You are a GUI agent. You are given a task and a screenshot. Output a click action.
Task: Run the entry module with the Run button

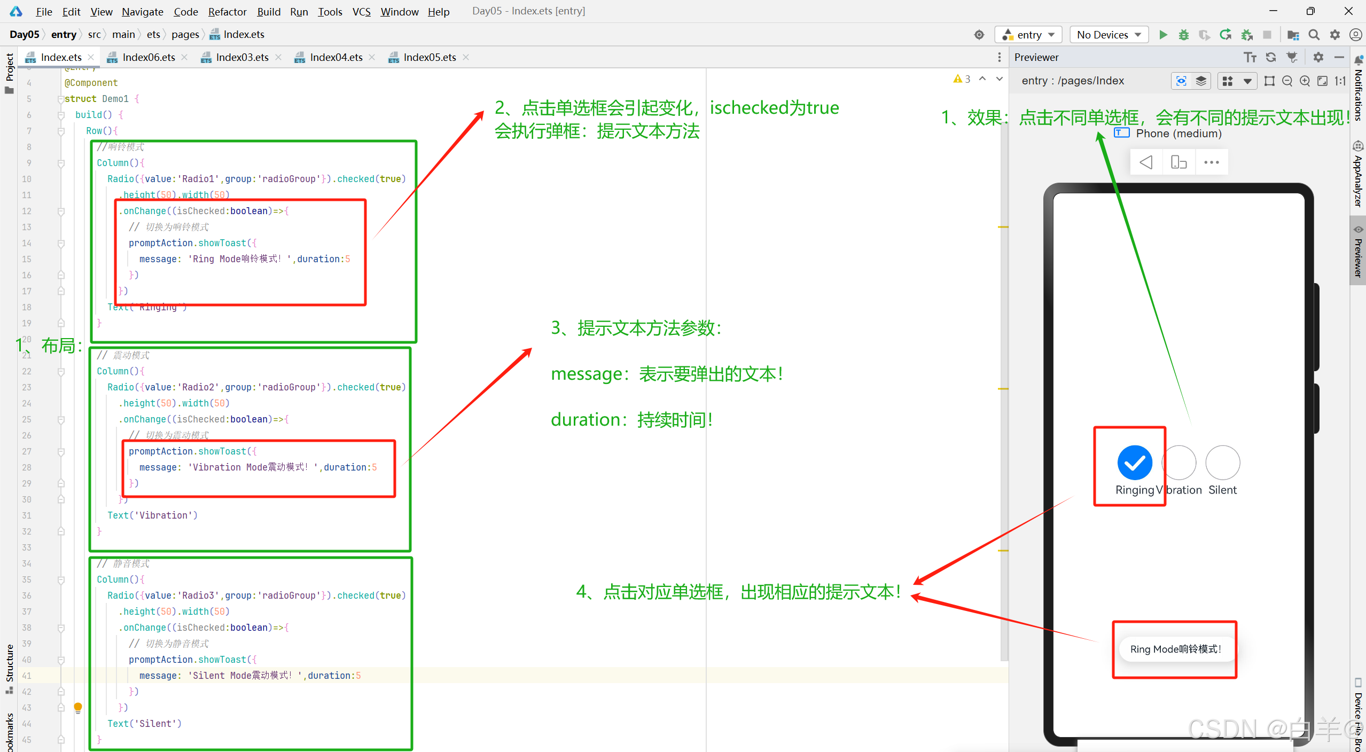pos(1164,35)
